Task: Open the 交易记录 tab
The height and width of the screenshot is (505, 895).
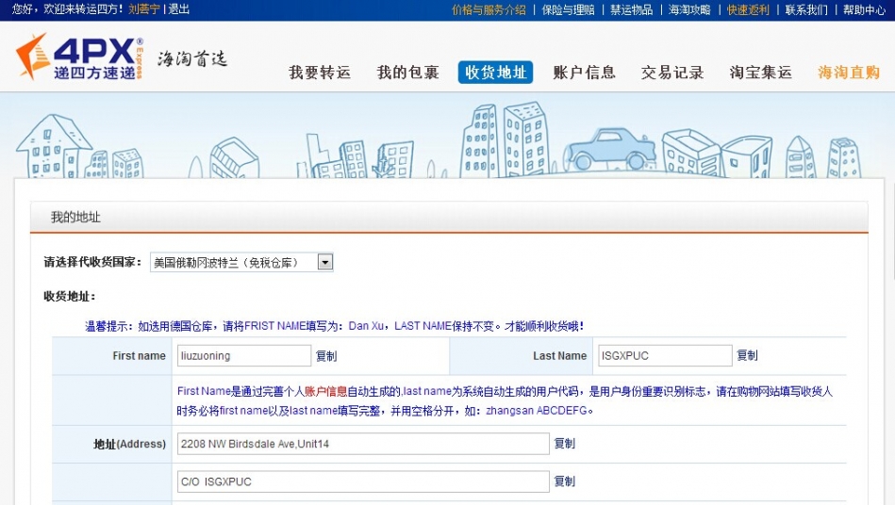Action: click(x=672, y=73)
